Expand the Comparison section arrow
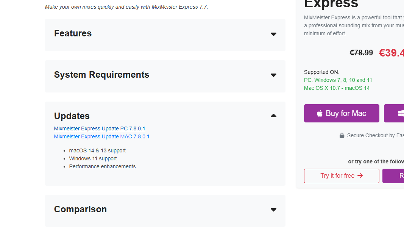The width and height of the screenshot is (404, 235). point(273,210)
